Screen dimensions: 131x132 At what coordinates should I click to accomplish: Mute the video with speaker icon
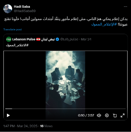(99, 115)
